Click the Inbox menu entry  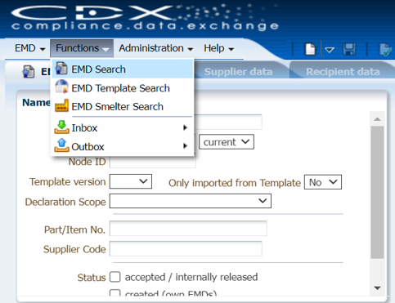[123, 127]
